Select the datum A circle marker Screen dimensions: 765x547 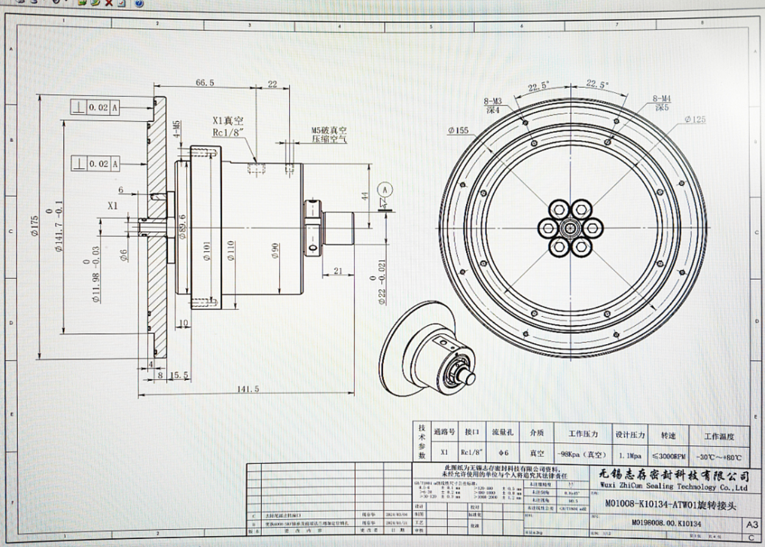(385, 189)
